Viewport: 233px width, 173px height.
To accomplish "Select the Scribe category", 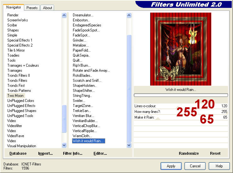I will pyautogui.click(x=12, y=25).
